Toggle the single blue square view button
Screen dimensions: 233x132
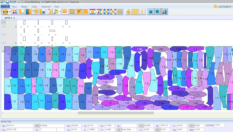pos(151,12)
